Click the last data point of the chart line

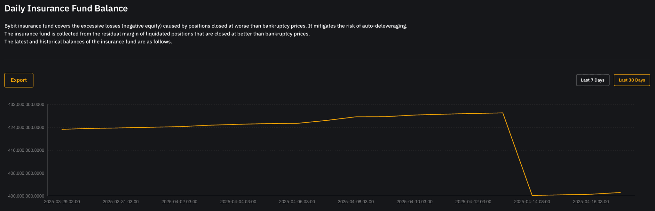[620, 192]
